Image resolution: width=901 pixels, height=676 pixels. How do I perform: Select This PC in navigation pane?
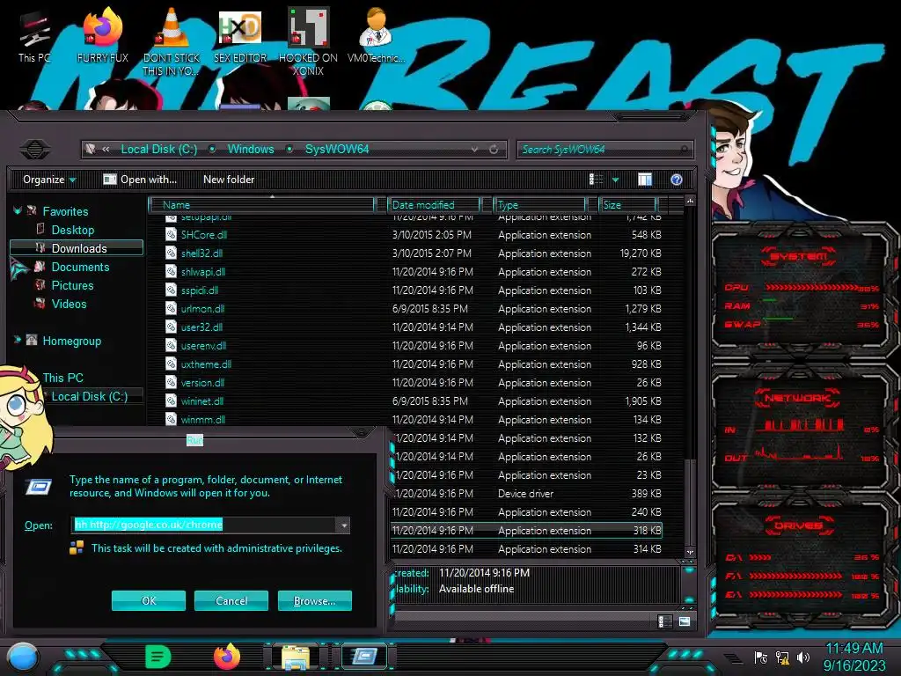coord(63,378)
